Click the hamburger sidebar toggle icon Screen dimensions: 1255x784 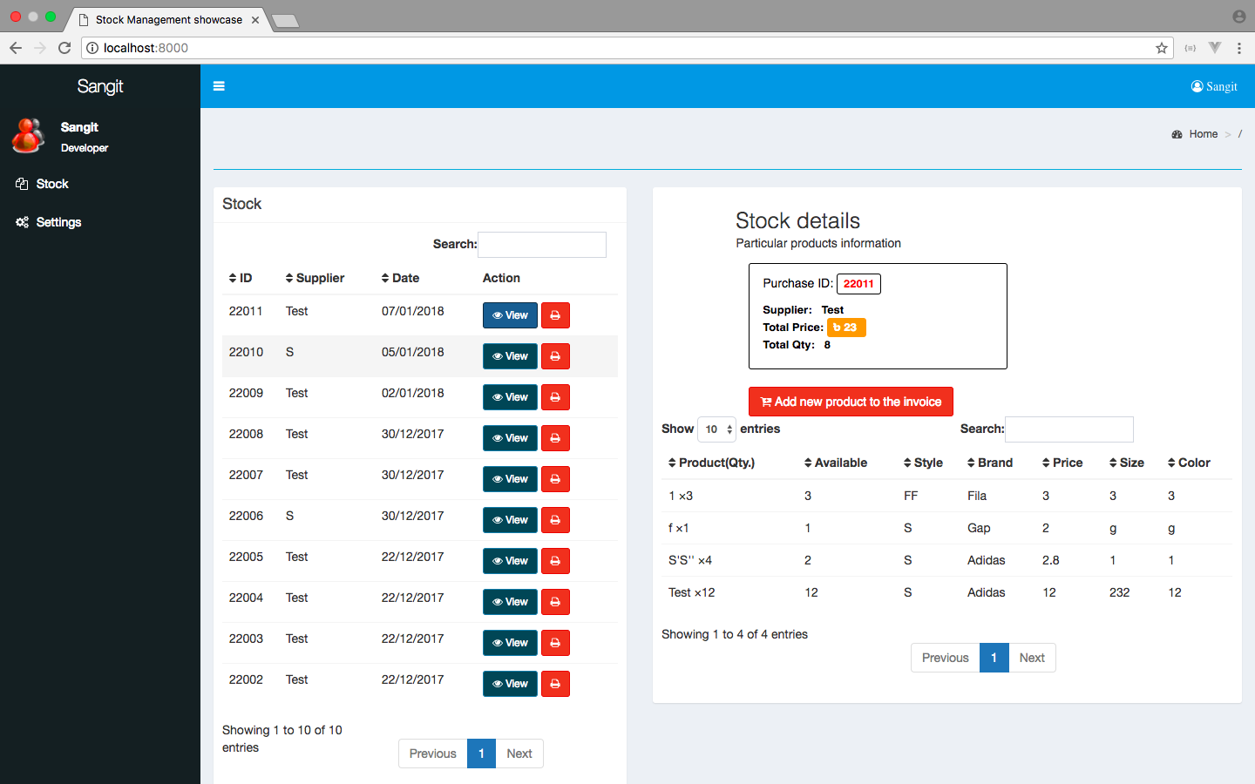tap(219, 86)
